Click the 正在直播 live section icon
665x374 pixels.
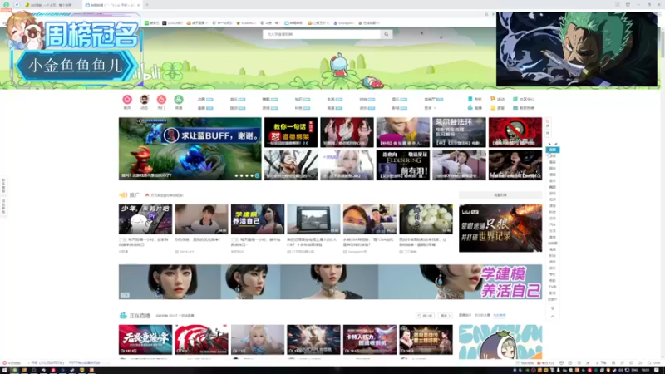tap(123, 316)
